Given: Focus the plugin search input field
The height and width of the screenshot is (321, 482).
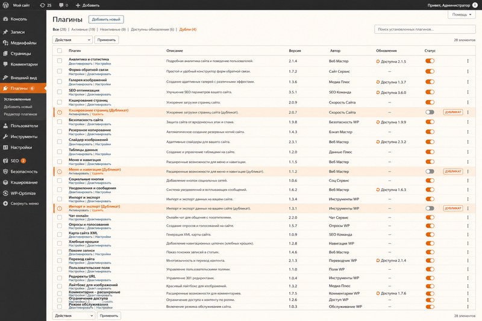Looking at the screenshot, I should 425,29.
